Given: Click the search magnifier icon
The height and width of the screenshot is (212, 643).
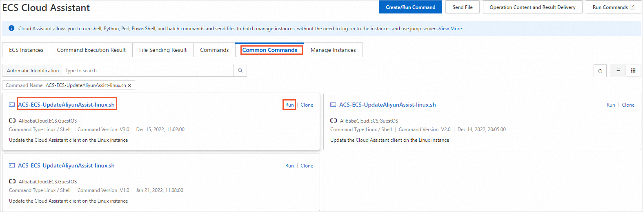Looking at the screenshot, I should pyautogui.click(x=240, y=71).
